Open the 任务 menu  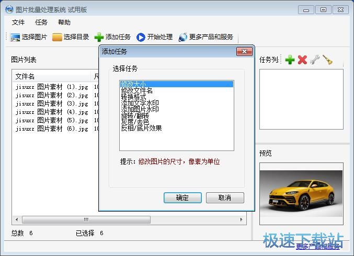(x=41, y=22)
